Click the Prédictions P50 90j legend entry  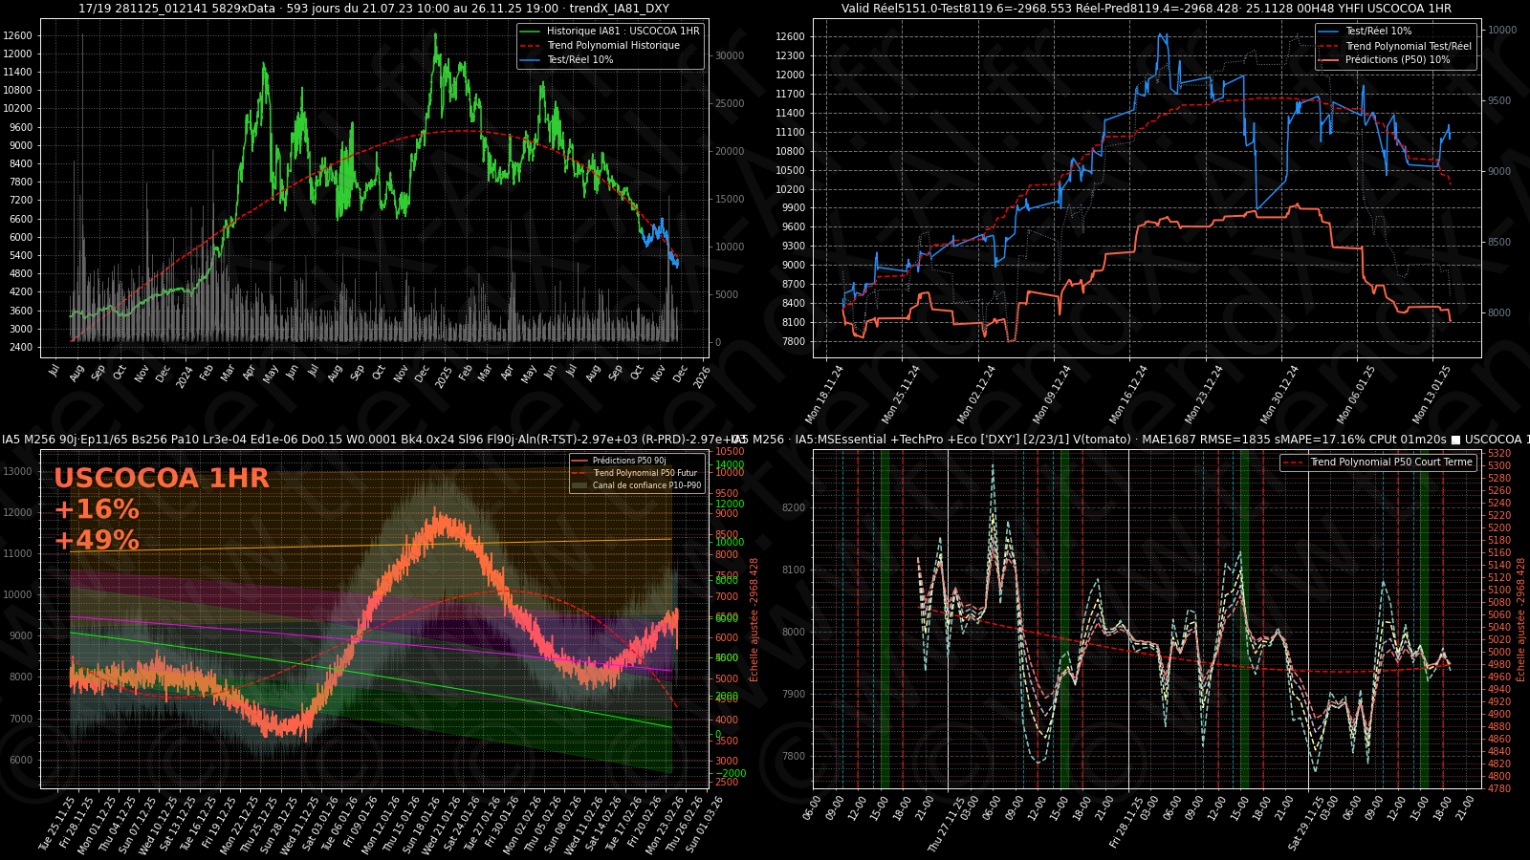(x=628, y=461)
